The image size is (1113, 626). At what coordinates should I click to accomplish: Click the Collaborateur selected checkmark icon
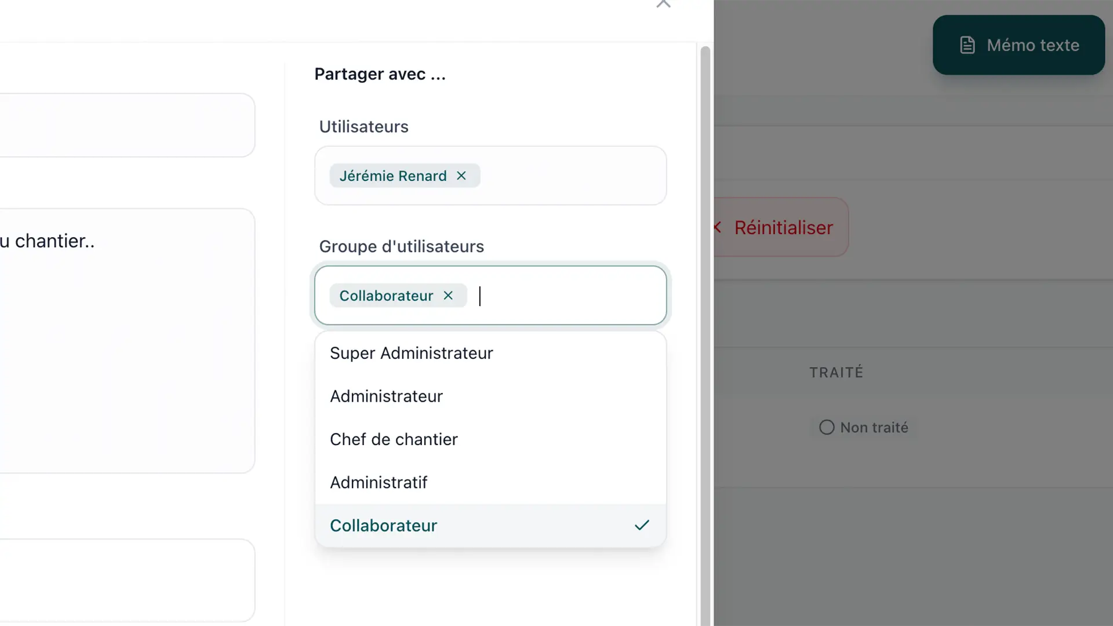pyautogui.click(x=642, y=525)
